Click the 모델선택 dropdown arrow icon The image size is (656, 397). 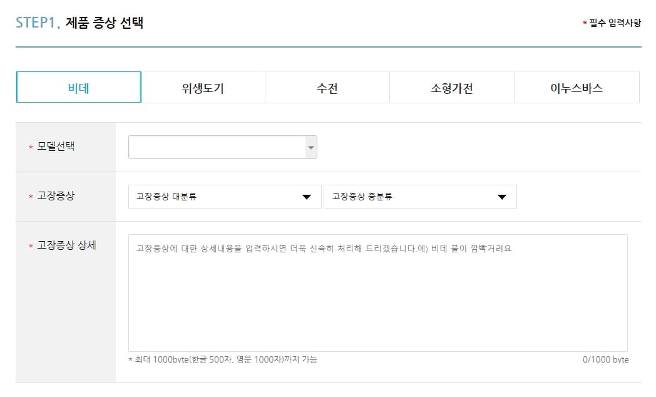tap(310, 147)
